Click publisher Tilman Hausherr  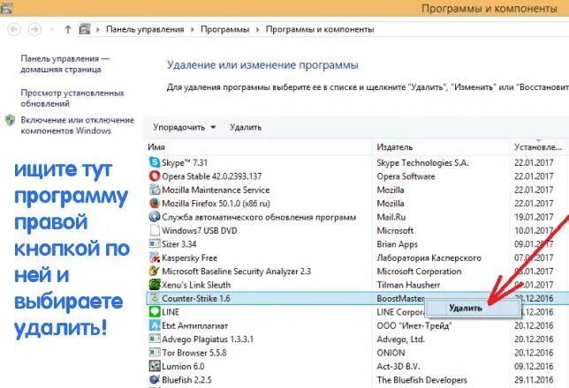[408, 285]
